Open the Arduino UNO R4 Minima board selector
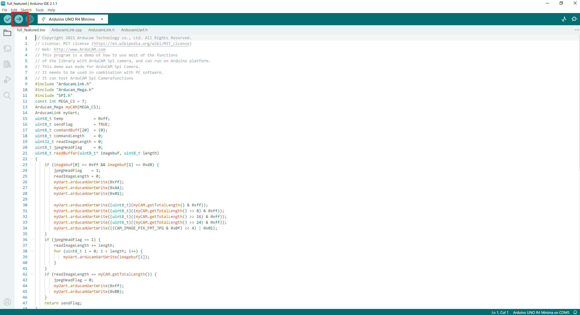This screenshot has height=315, width=580. click(x=73, y=19)
